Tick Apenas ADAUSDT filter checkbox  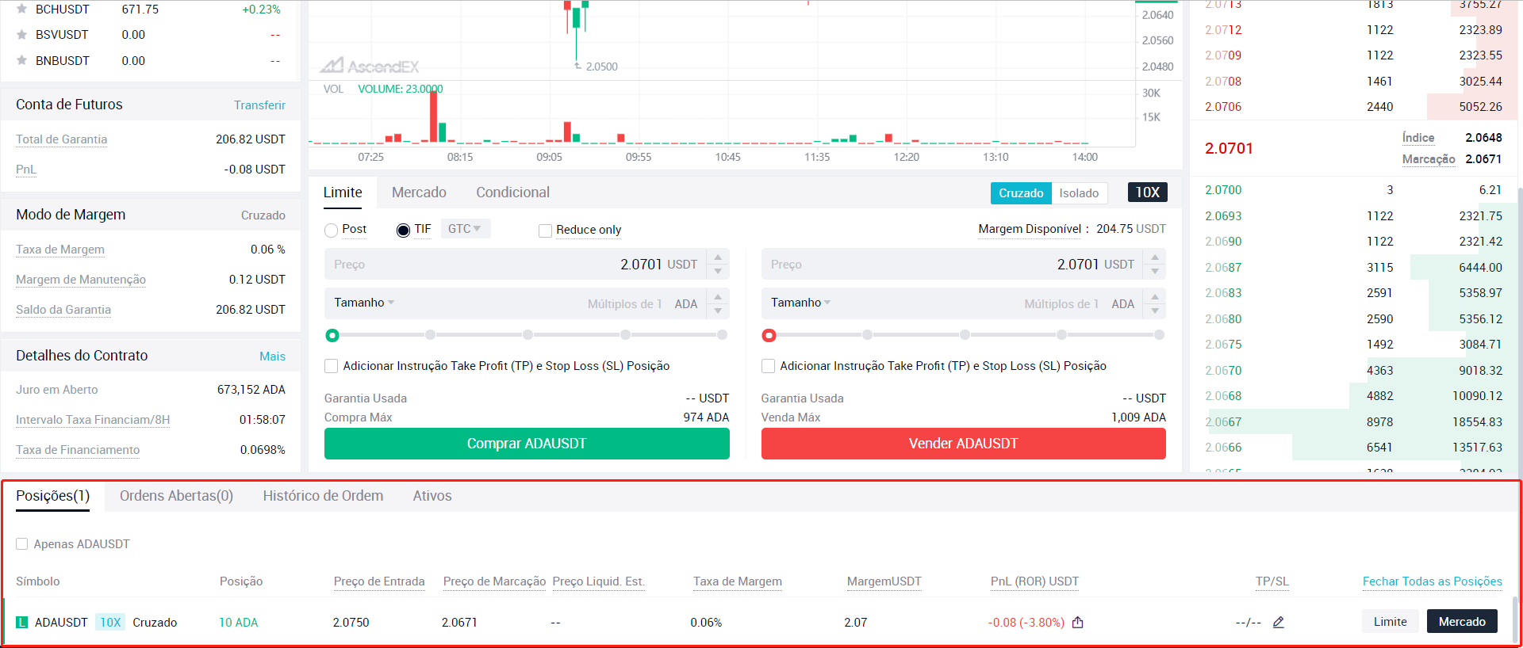point(22,544)
